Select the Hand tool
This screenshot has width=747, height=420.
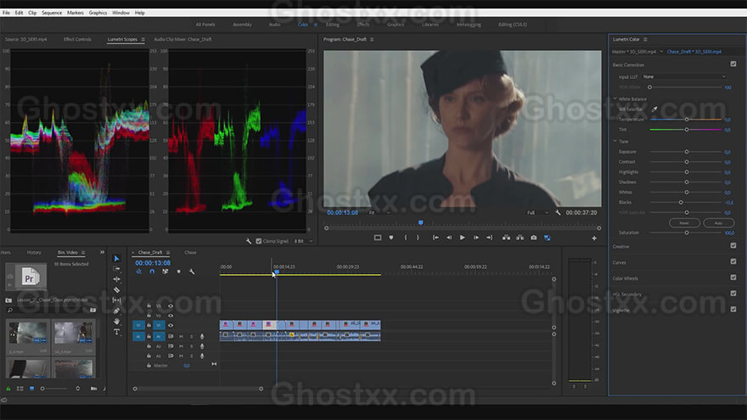click(117, 321)
